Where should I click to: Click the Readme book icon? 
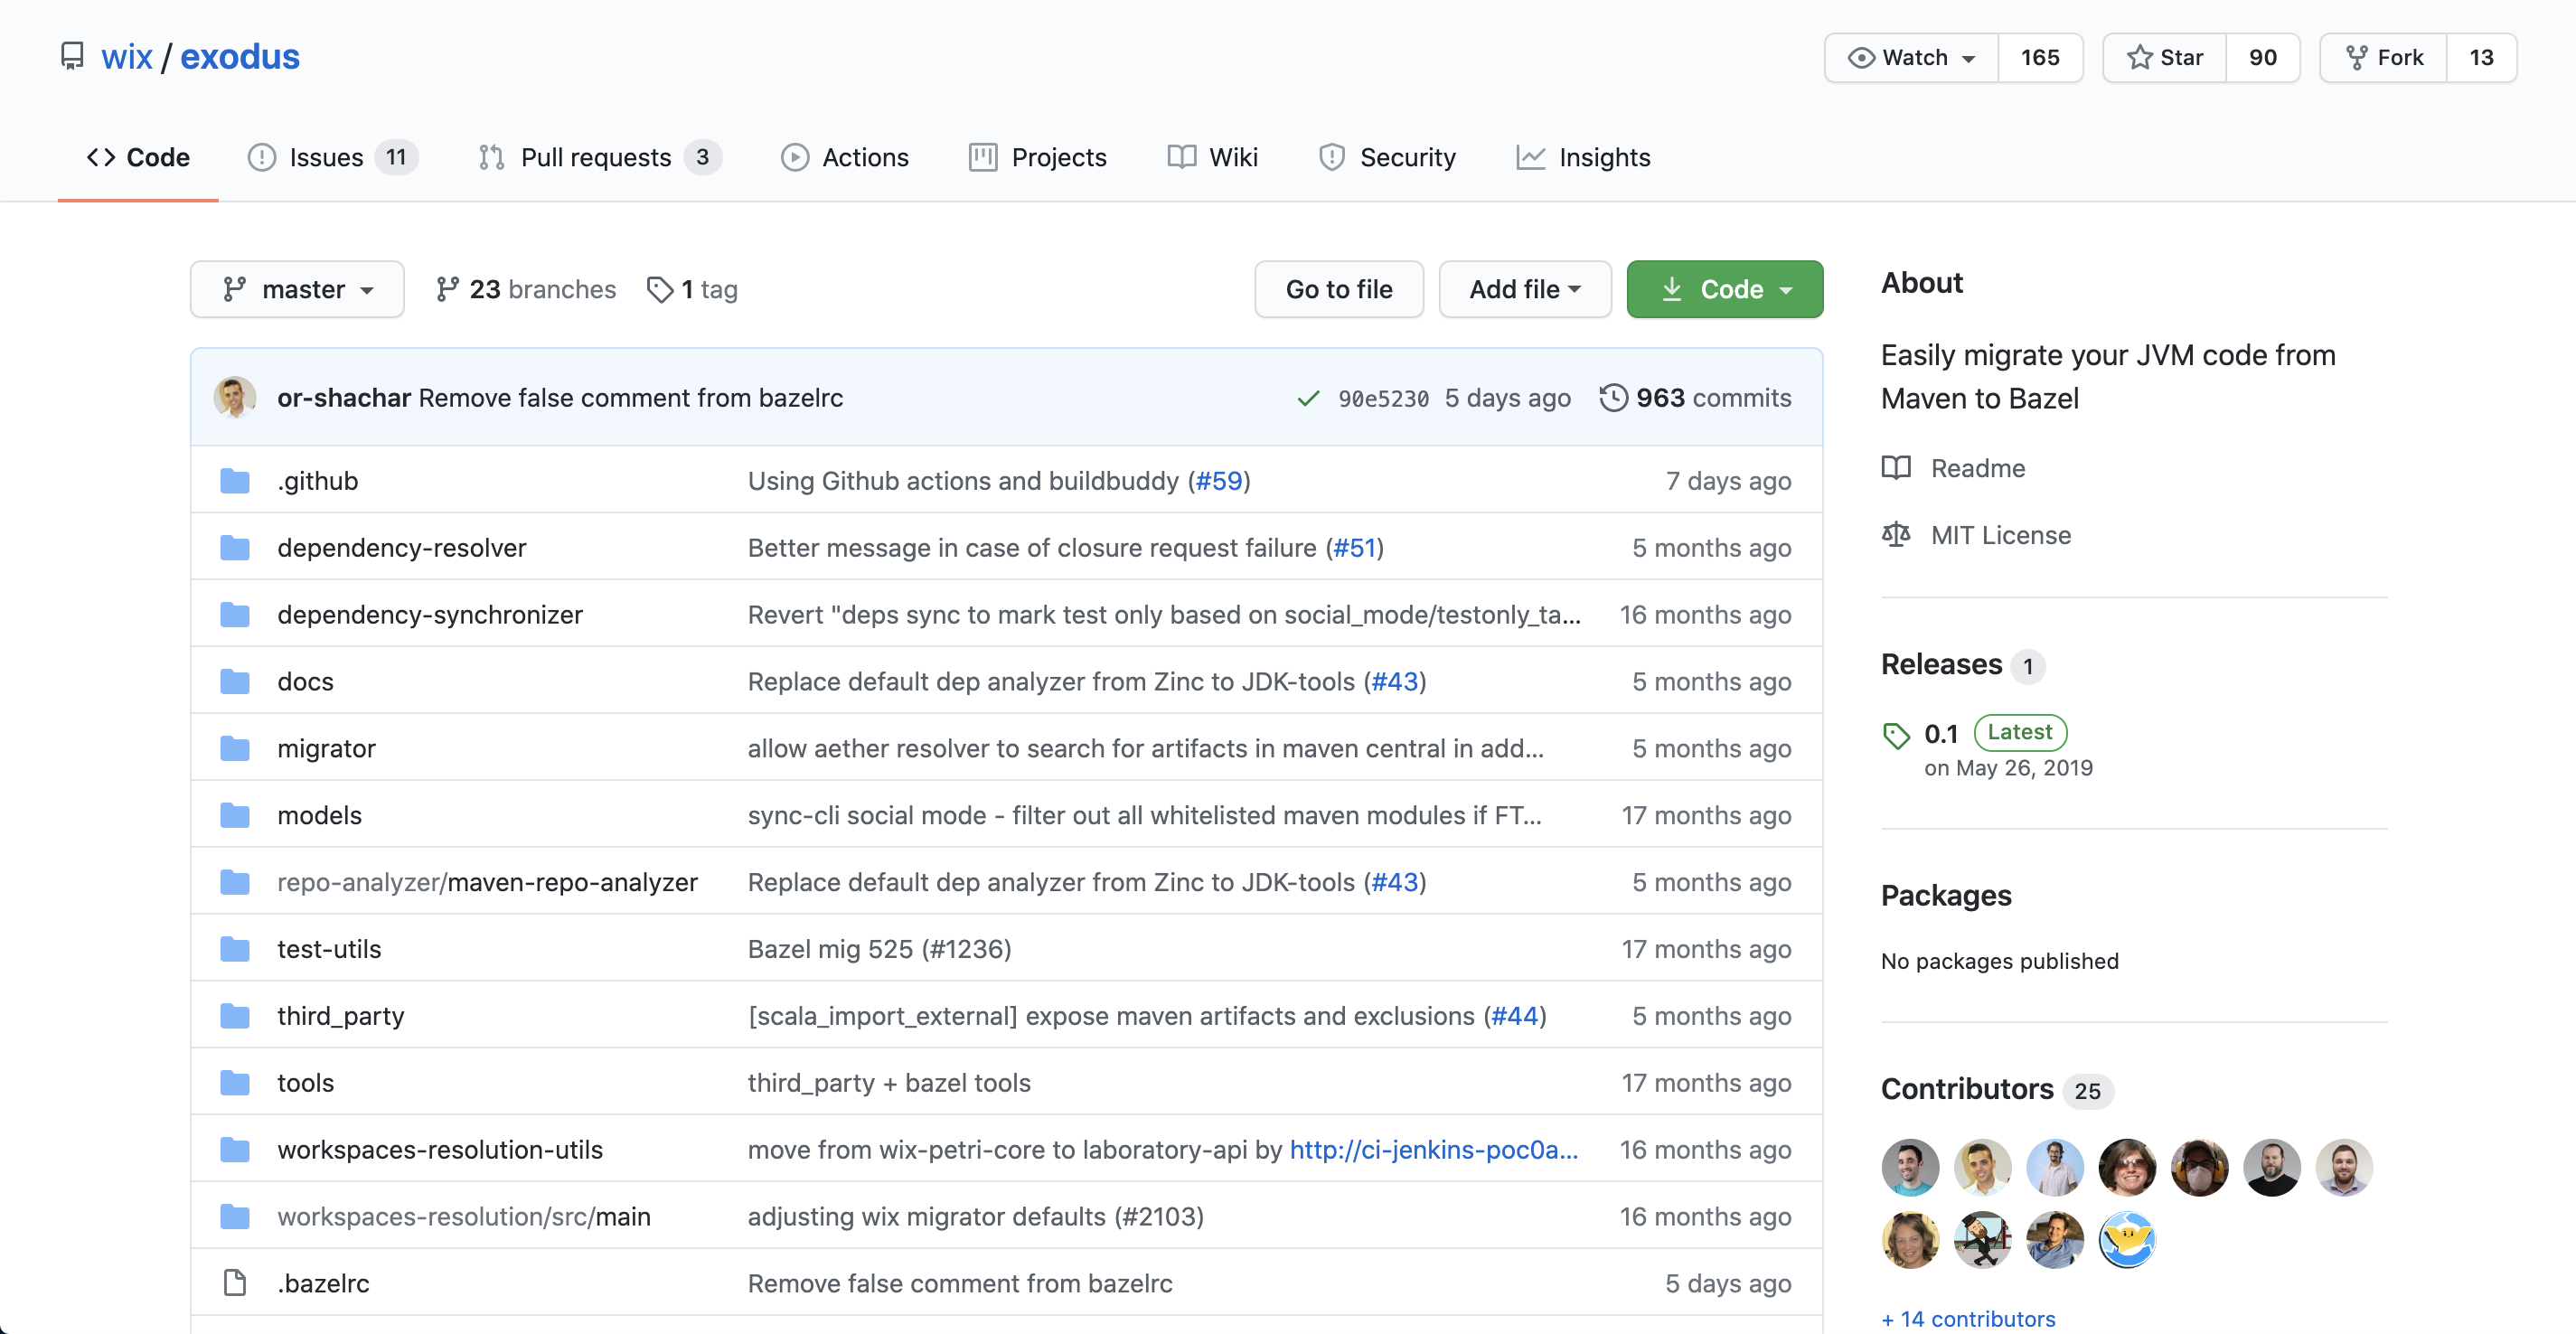coord(1896,468)
